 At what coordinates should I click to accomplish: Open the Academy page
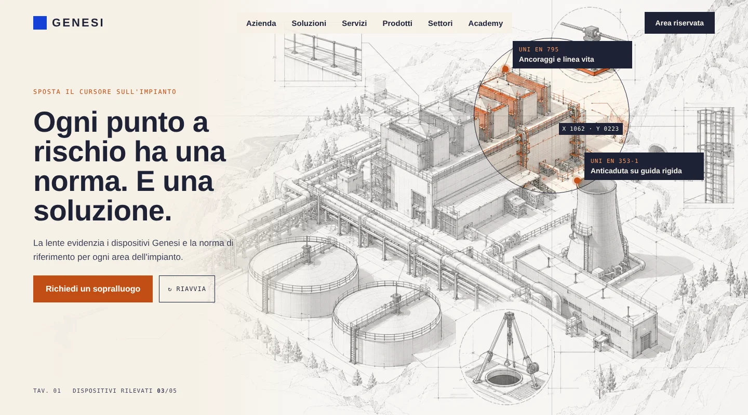(486, 23)
